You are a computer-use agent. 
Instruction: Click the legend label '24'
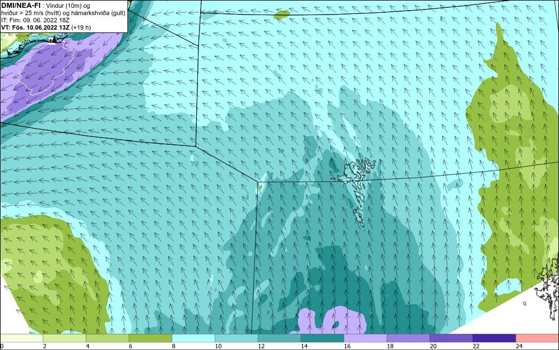(x=519, y=346)
